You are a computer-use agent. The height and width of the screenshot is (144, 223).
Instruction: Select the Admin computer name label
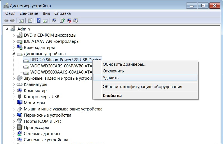pos(24,29)
